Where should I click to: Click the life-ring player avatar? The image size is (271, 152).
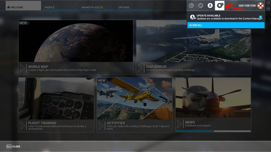pyautogui.click(x=261, y=6)
